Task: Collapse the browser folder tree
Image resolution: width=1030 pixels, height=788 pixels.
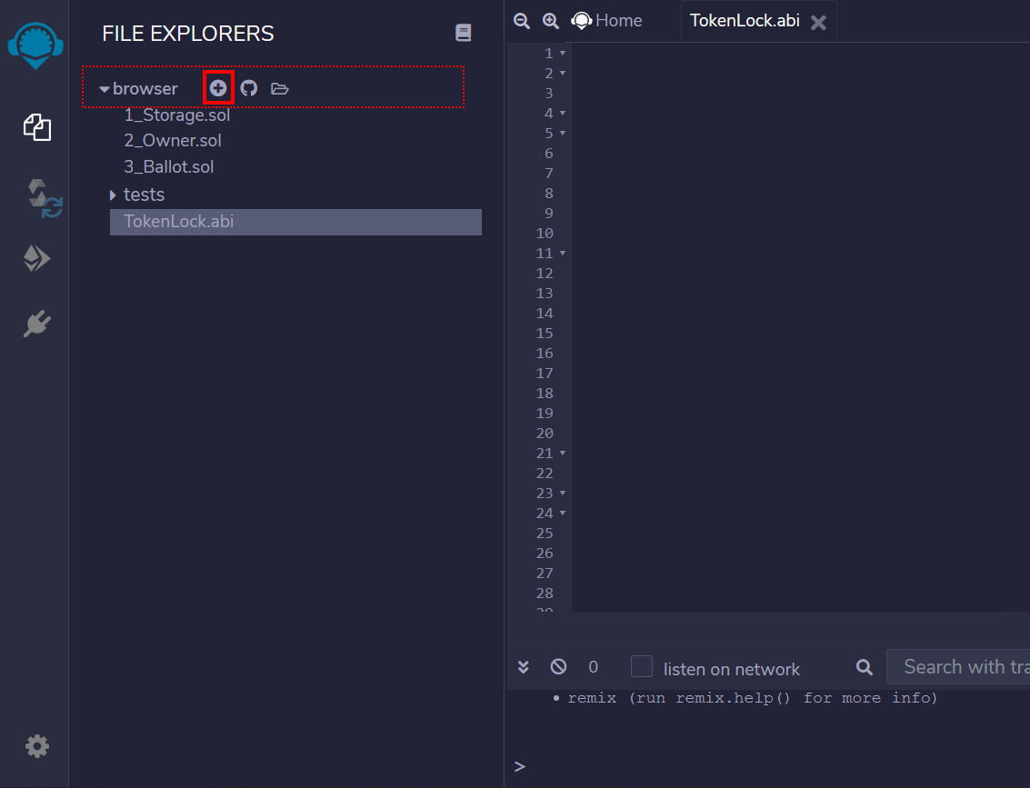Action: point(105,89)
